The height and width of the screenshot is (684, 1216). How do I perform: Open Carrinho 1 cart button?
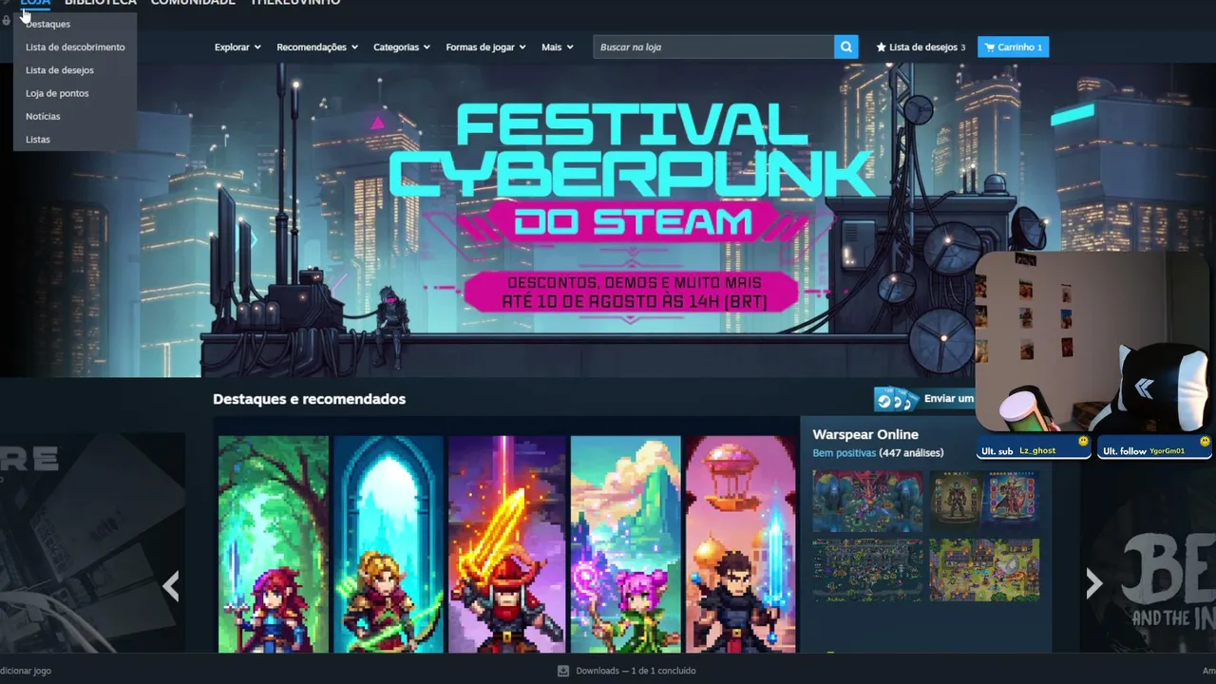coord(1014,47)
